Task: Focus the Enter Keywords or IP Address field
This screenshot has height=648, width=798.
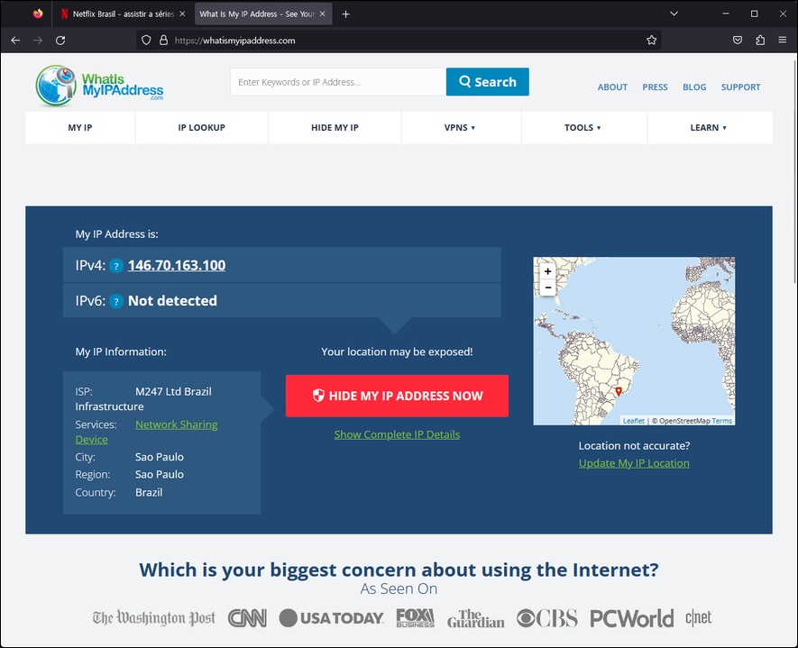Action: coord(338,82)
